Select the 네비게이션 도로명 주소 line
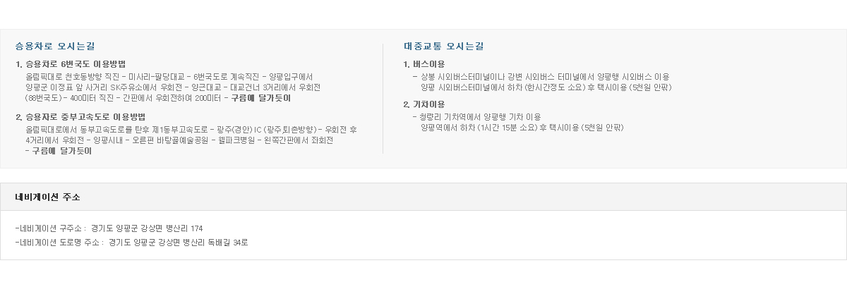847x306 pixels. [132, 243]
